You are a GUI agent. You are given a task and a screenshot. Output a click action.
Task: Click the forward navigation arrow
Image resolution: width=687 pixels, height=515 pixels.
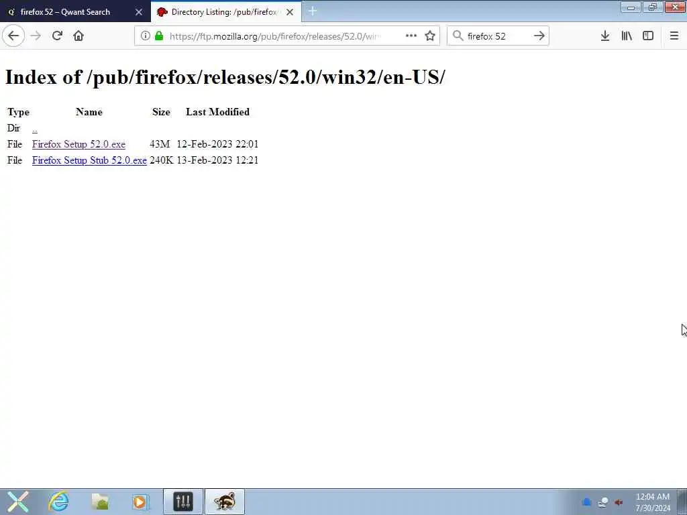coord(36,36)
